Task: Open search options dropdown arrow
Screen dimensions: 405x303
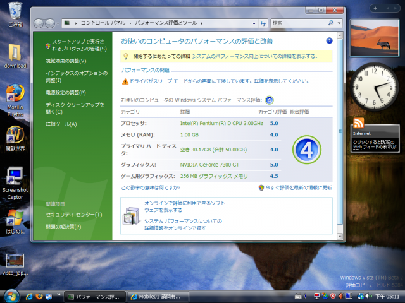Action: tap(339, 23)
